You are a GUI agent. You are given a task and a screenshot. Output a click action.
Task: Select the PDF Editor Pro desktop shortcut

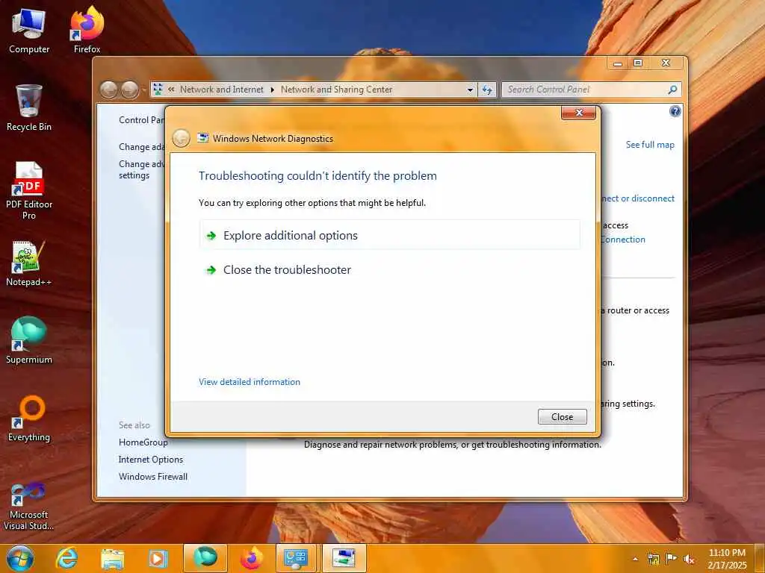(x=29, y=190)
